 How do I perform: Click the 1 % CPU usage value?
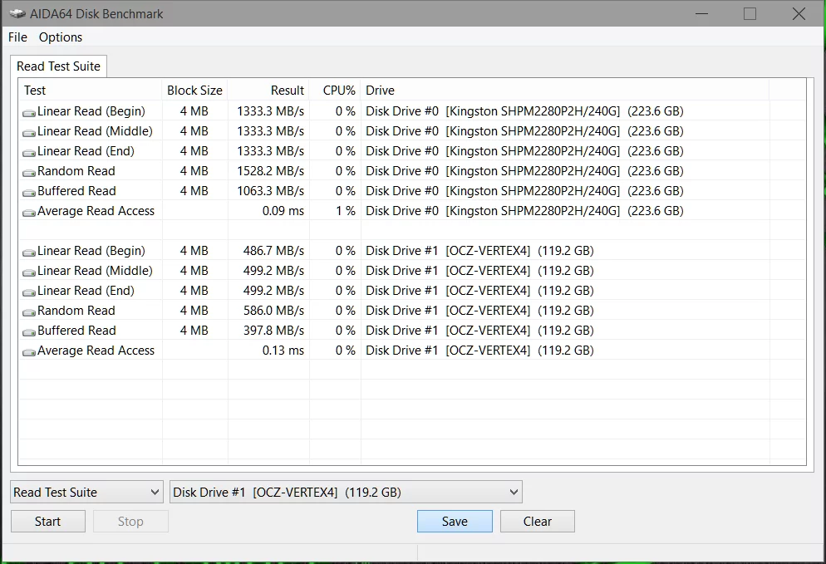(x=346, y=211)
